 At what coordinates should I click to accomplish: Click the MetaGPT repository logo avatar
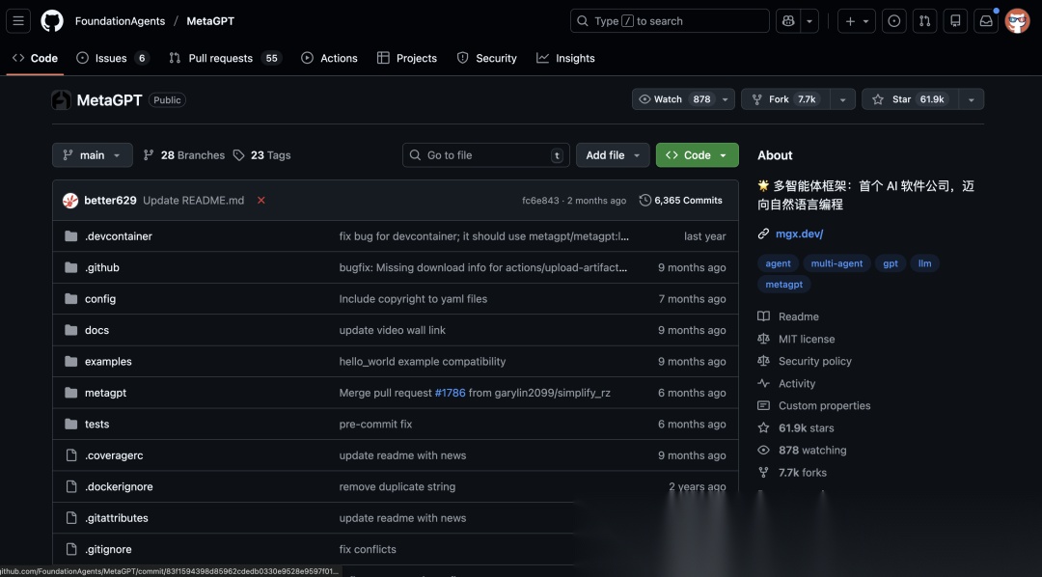tap(61, 99)
